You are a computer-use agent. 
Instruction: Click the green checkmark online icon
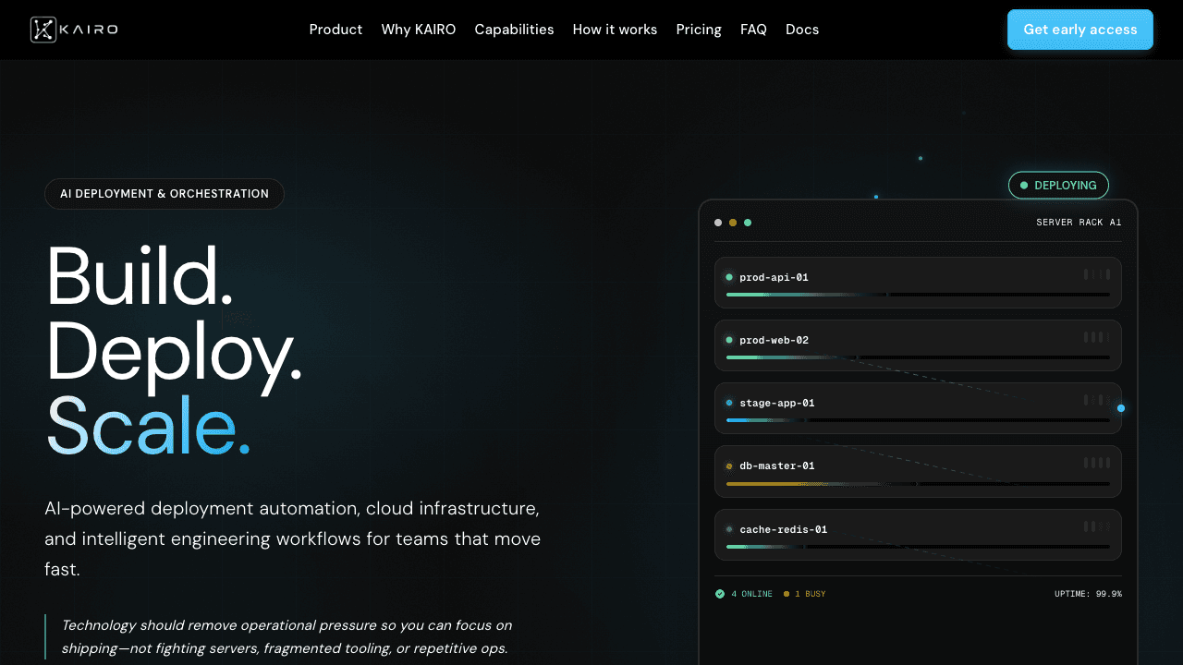pyautogui.click(x=720, y=594)
